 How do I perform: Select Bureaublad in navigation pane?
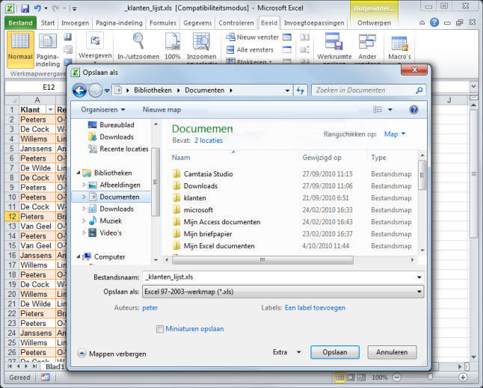tap(111, 125)
